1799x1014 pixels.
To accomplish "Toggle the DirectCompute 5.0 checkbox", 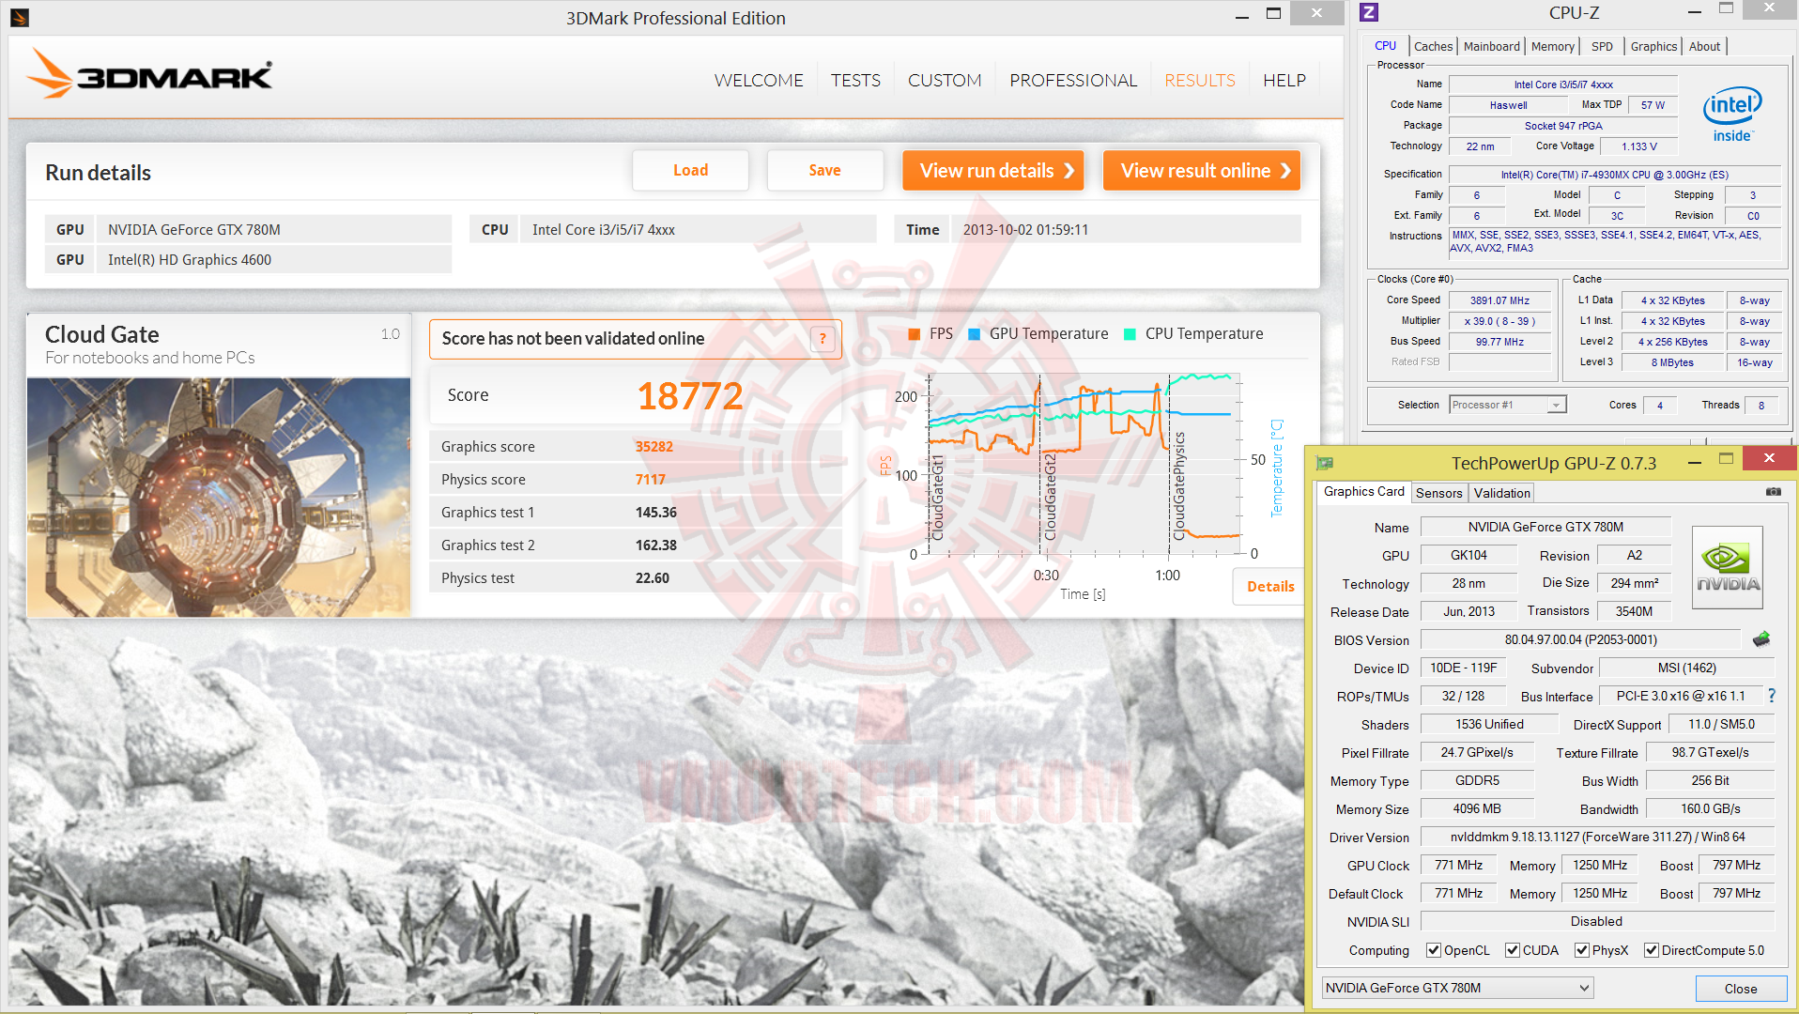I will click(x=1651, y=950).
